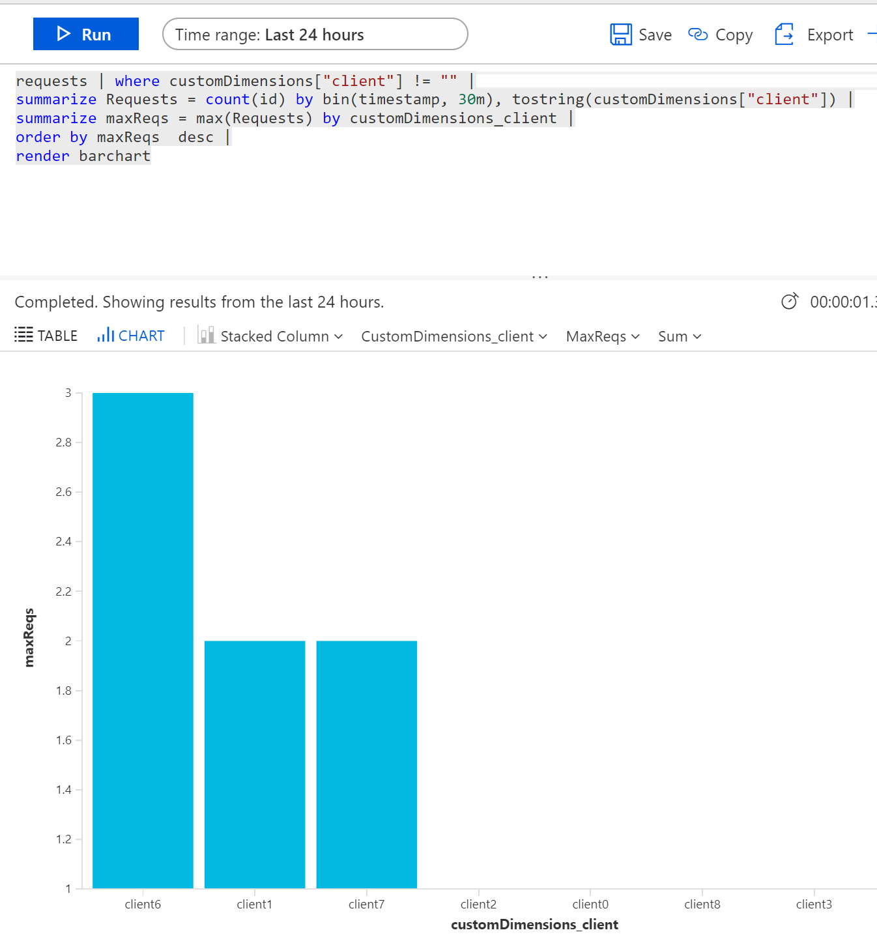The image size is (877, 943).
Task: Click the 'summarize maxReqs = max(Requests)' query line
Action: tap(295, 118)
